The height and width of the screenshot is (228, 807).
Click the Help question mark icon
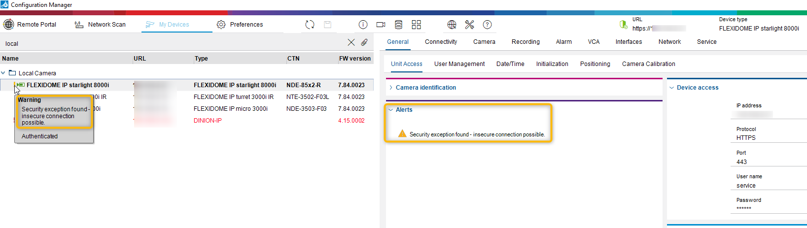pyautogui.click(x=487, y=25)
